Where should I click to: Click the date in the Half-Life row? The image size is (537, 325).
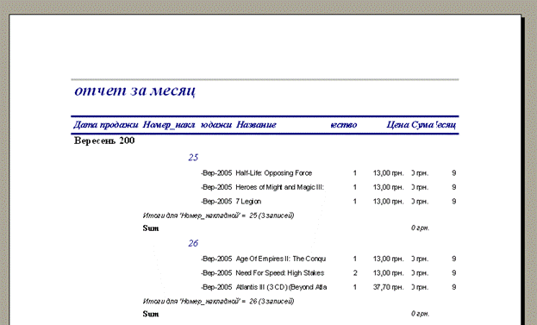tap(216, 173)
